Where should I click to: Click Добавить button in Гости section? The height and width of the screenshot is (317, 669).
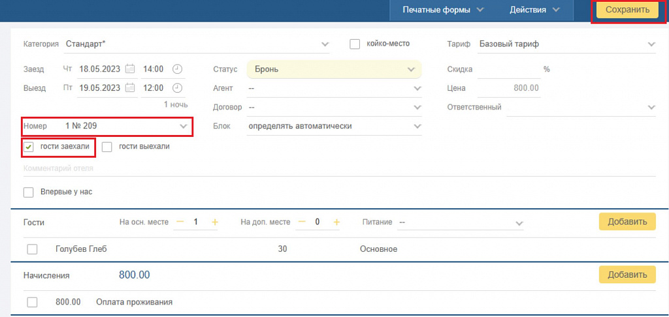pos(627,222)
